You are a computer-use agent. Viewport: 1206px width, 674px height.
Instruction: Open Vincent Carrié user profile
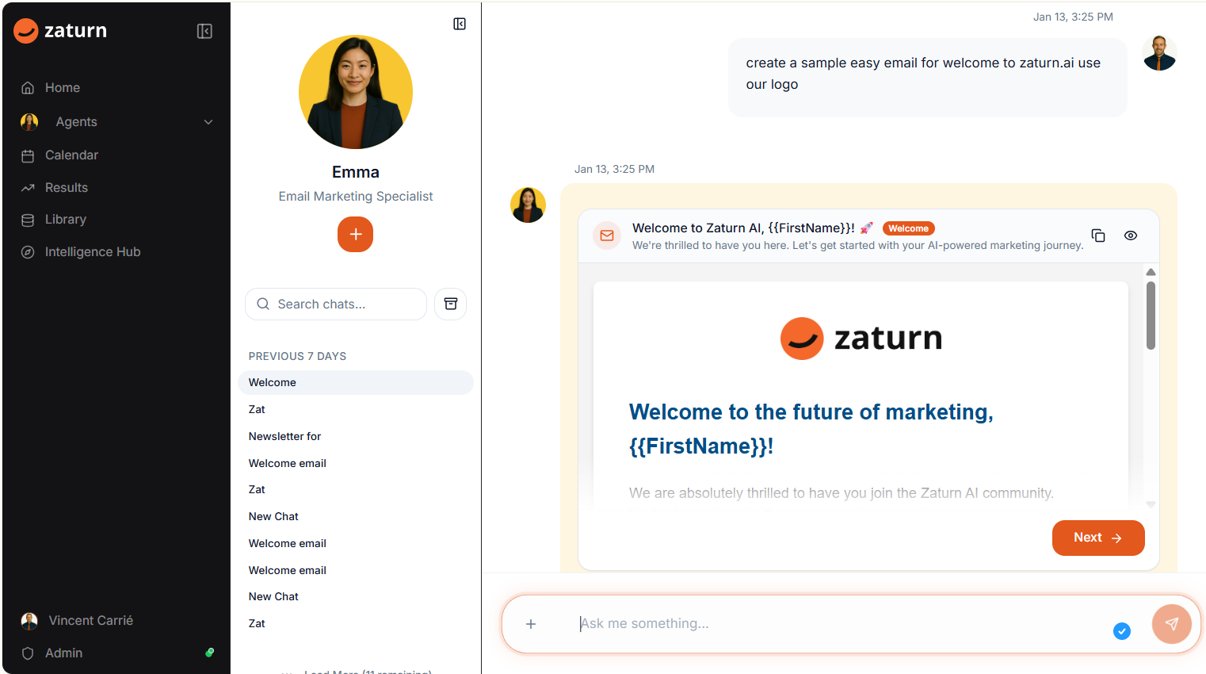click(90, 621)
